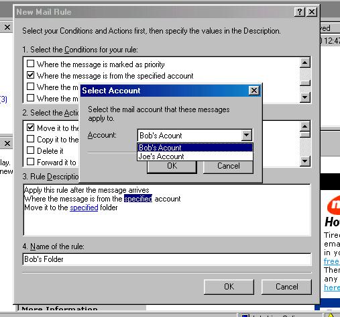Image resolution: width=340 pixels, height=317 pixels.
Task: Click Cancel in the Select Account dialog
Action: (228, 167)
